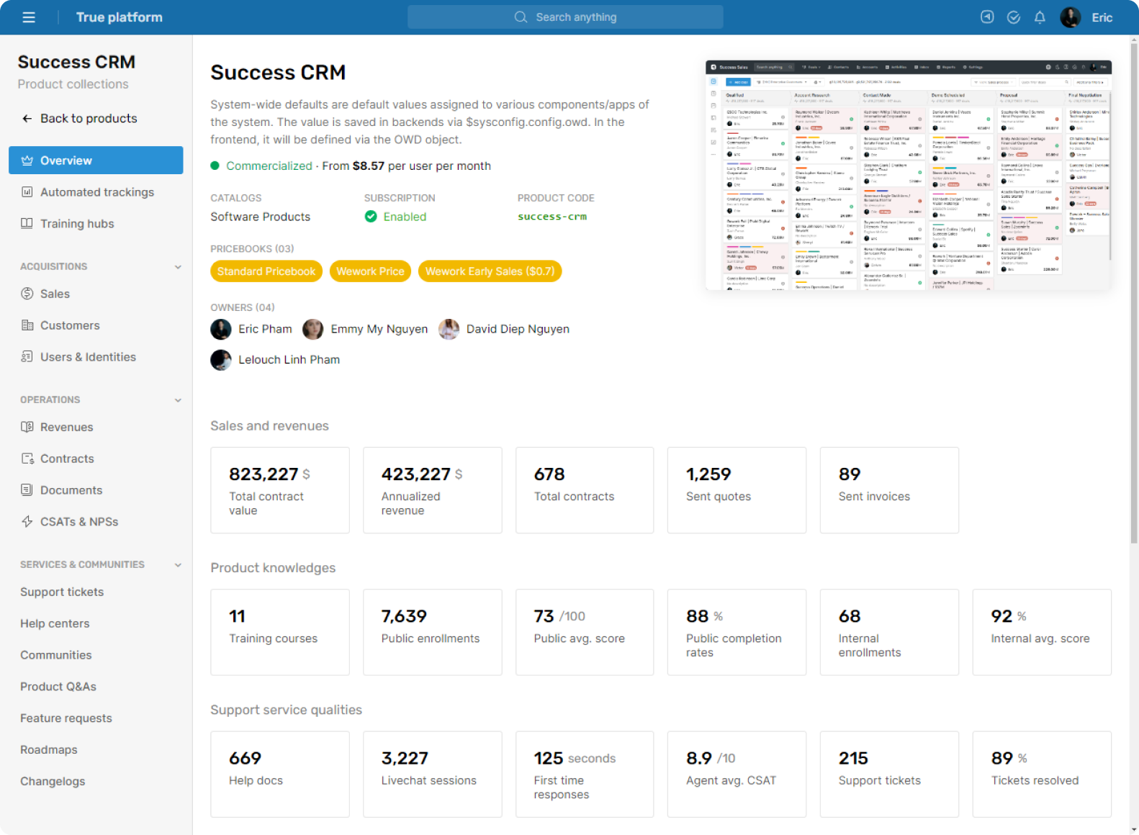Open the tasks checkmark icon in top bar
Screen dimensions: 1139x835
pyautogui.click(x=1013, y=17)
